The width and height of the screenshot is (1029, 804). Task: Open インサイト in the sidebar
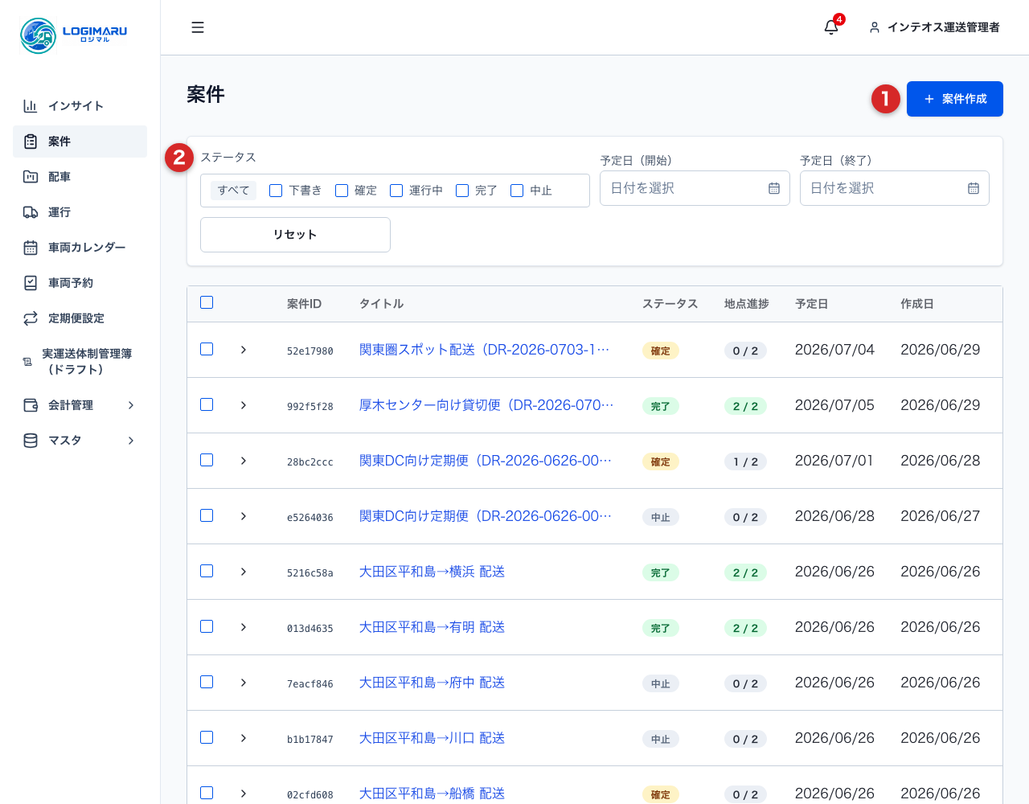pyautogui.click(x=80, y=106)
